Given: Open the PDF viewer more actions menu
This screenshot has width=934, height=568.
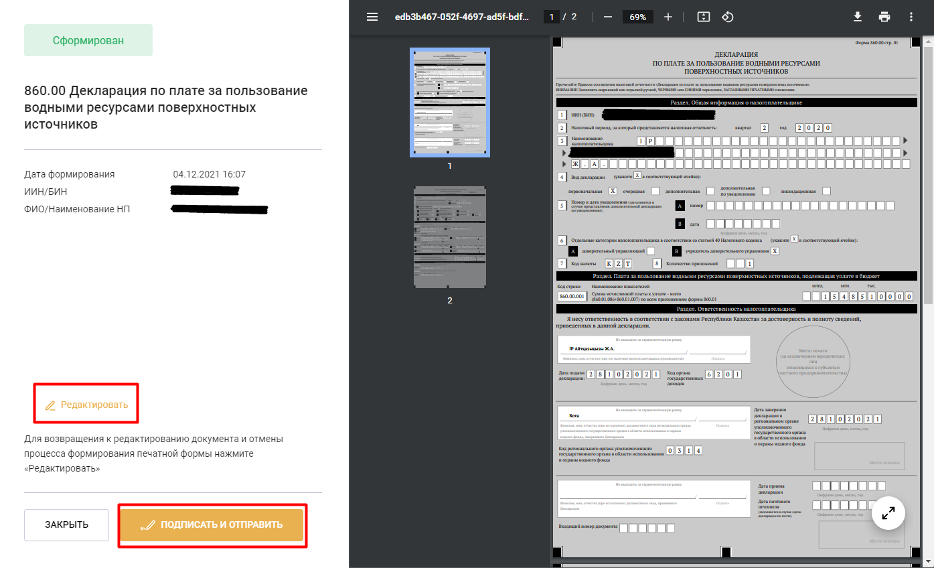Looking at the screenshot, I should point(911,17).
